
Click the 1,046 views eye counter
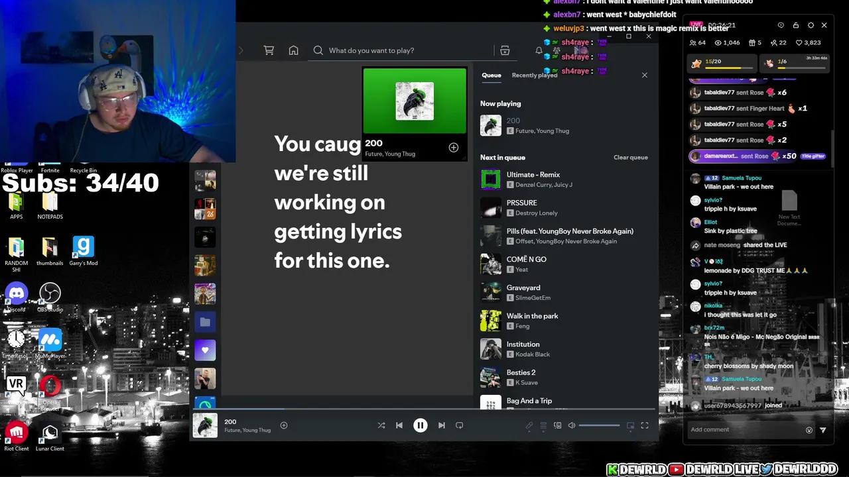click(x=727, y=42)
